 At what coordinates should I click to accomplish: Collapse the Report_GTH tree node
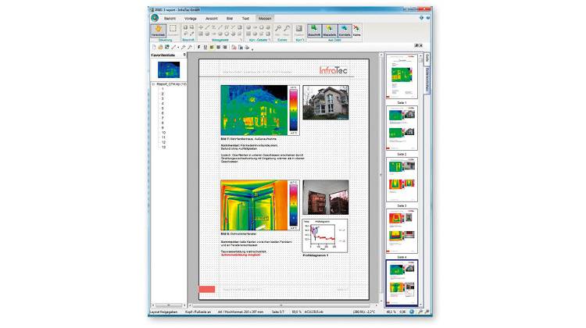coord(152,84)
